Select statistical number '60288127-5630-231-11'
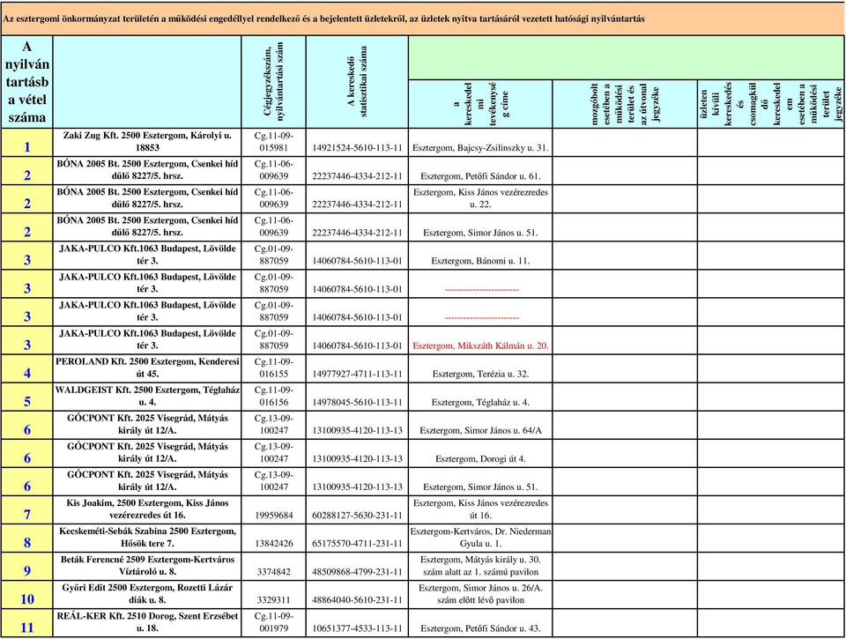This screenshot has width=846, height=639. 357,510
